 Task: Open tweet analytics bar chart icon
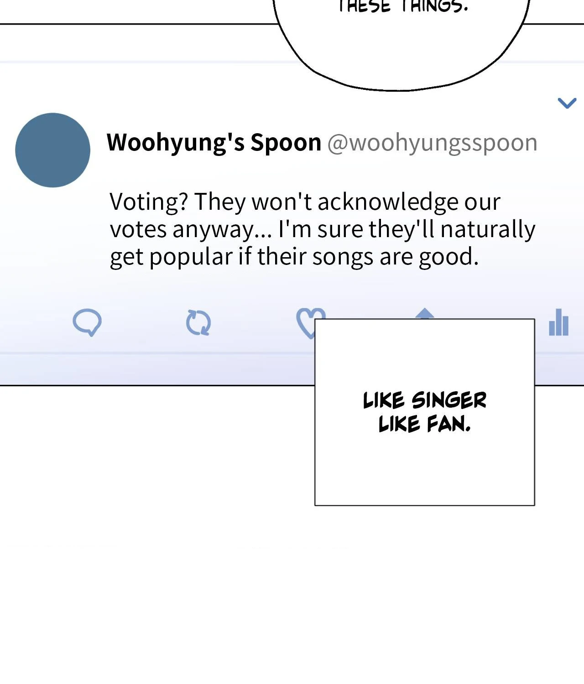[x=558, y=322]
